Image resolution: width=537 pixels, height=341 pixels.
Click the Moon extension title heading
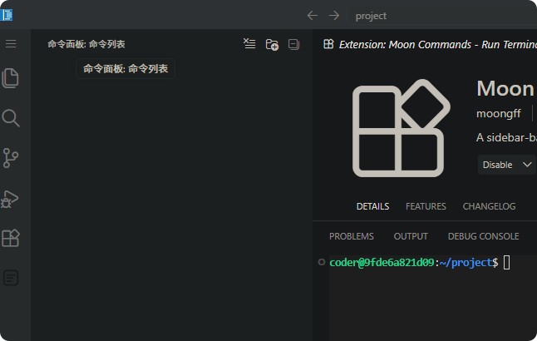(x=505, y=88)
